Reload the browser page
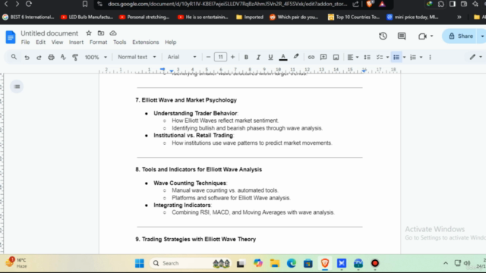 pos(29,4)
